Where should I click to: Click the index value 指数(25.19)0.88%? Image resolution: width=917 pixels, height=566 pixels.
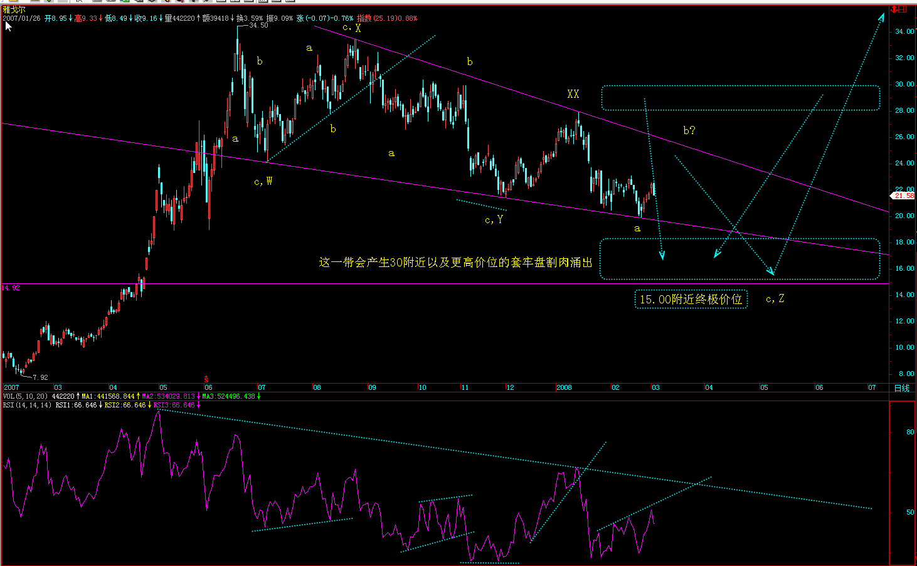(387, 18)
